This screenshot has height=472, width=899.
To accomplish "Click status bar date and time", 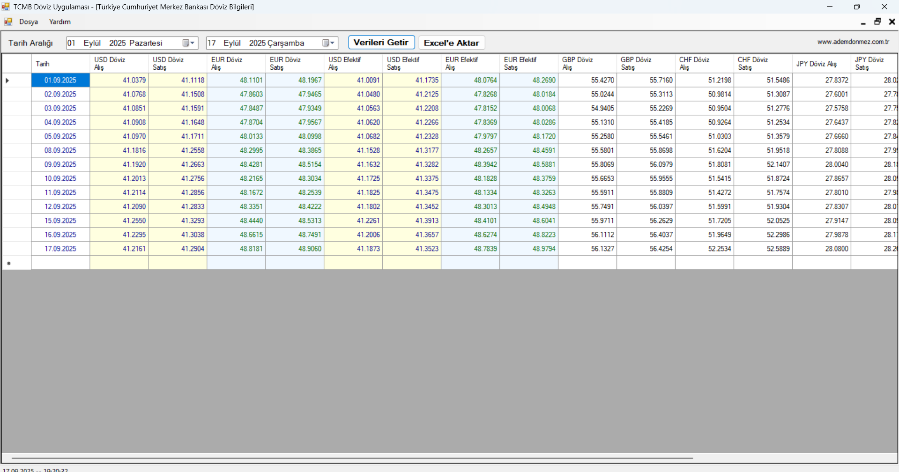I will [35, 470].
